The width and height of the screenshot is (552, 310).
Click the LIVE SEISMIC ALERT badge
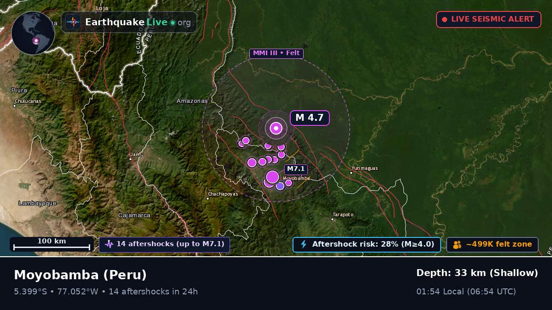point(489,19)
